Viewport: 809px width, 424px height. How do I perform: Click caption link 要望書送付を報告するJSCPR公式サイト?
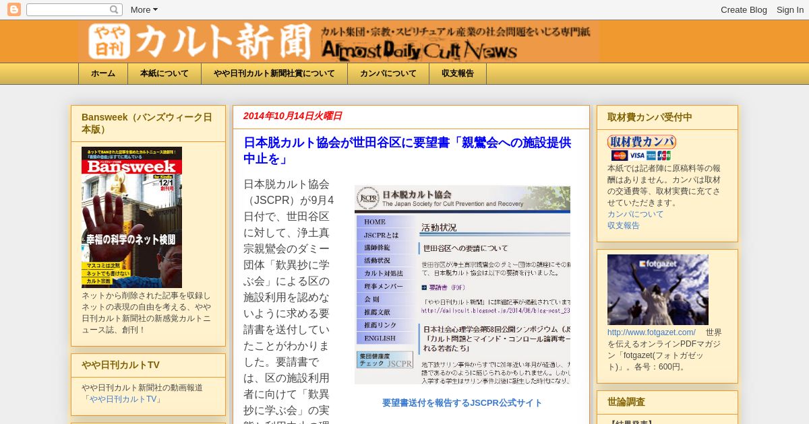462,402
